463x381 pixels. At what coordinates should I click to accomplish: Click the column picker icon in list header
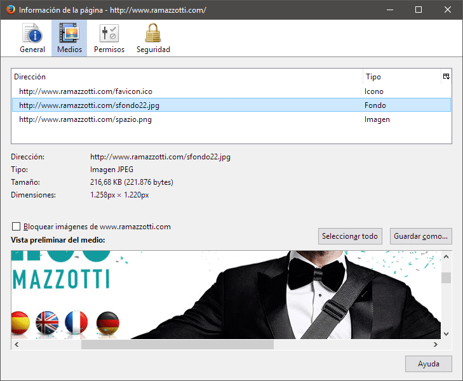click(446, 76)
